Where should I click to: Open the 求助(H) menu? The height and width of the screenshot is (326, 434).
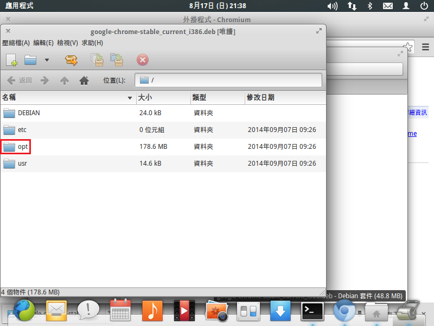click(x=92, y=43)
